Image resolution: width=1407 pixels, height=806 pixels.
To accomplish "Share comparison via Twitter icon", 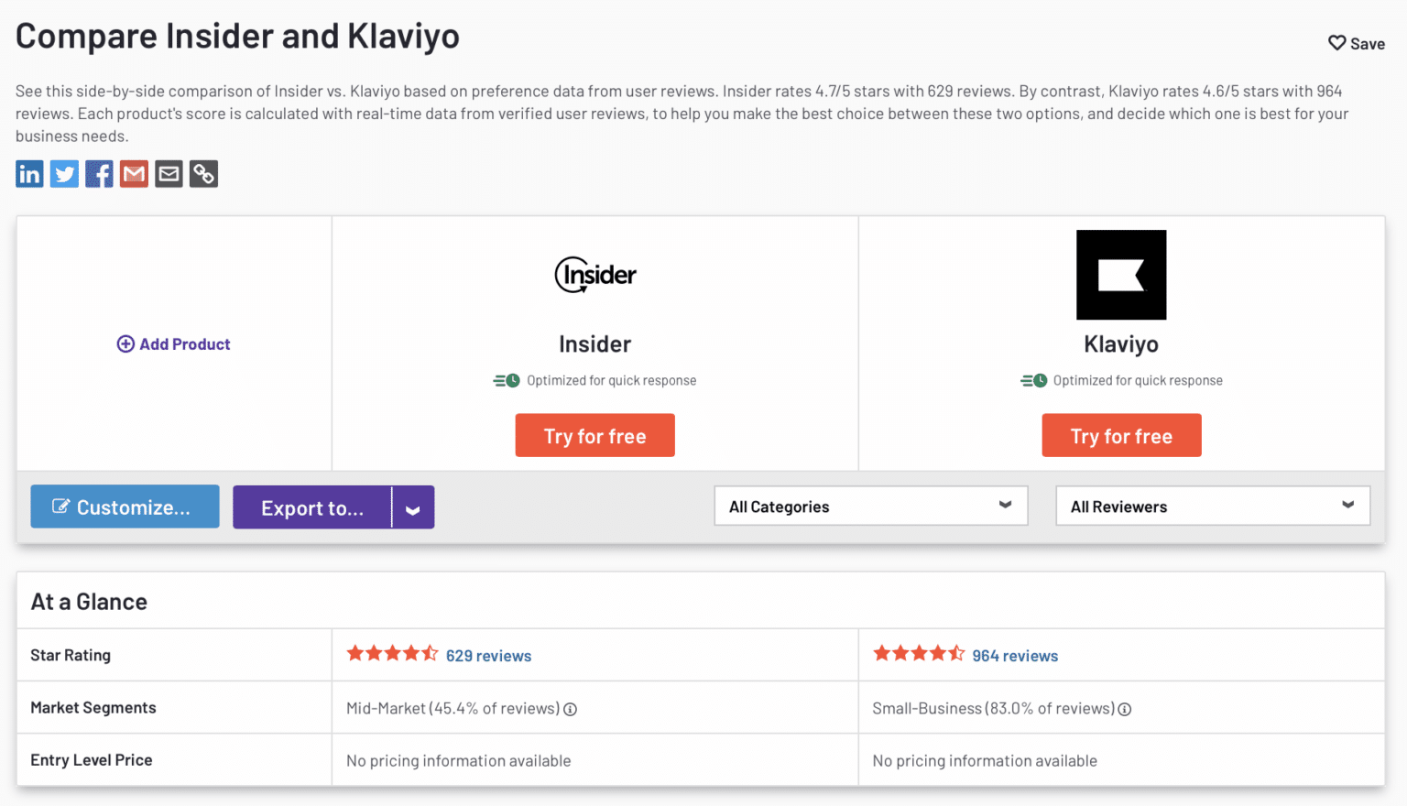I will coord(64,173).
